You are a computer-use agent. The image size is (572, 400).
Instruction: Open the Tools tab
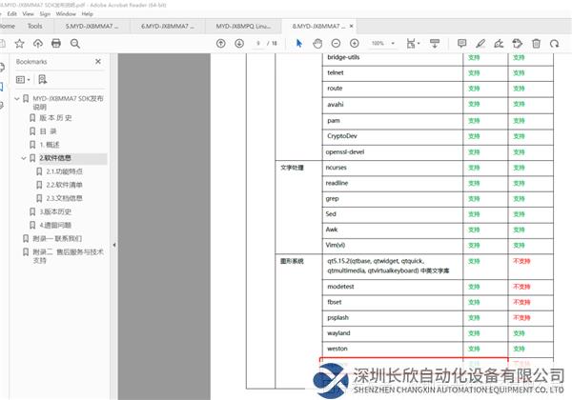34,27
